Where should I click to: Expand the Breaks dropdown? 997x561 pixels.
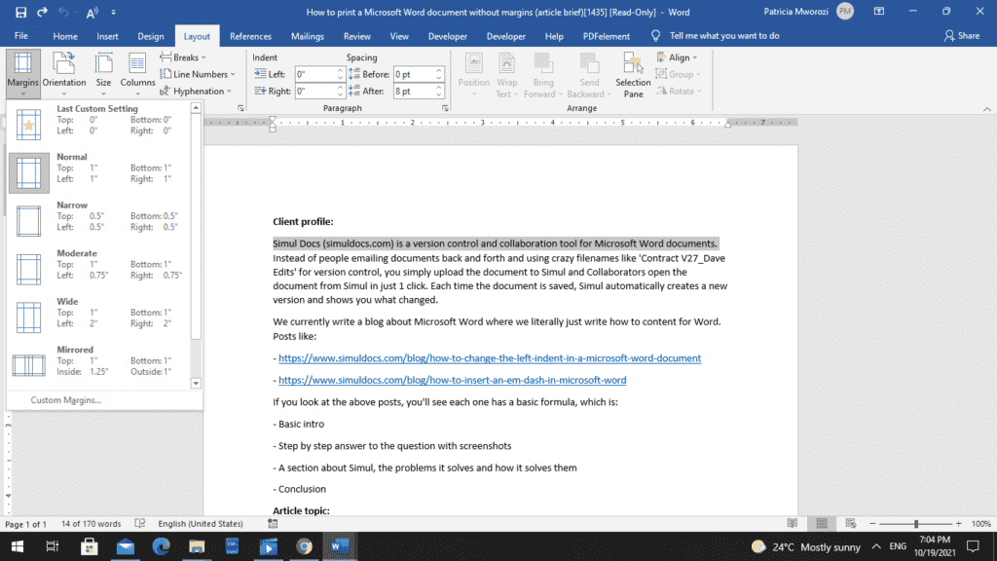click(183, 57)
